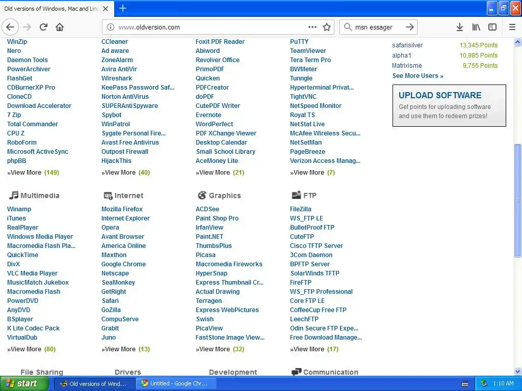This screenshot has height=391, width=522.
Task: Bookmark this page with the star
Action: [x=327, y=27]
